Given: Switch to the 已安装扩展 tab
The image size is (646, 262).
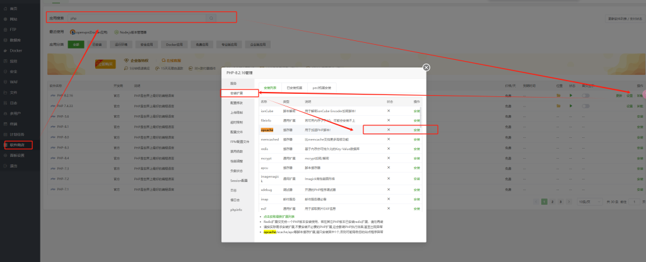Looking at the screenshot, I should click(295, 88).
